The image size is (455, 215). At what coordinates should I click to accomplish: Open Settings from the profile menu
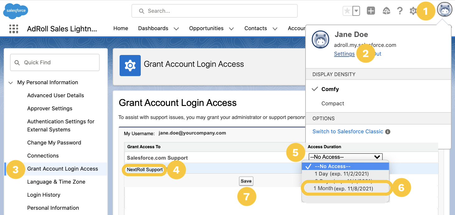(x=344, y=53)
